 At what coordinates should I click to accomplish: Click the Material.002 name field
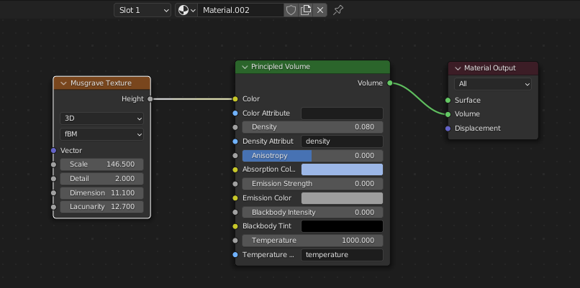coord(241,10)
